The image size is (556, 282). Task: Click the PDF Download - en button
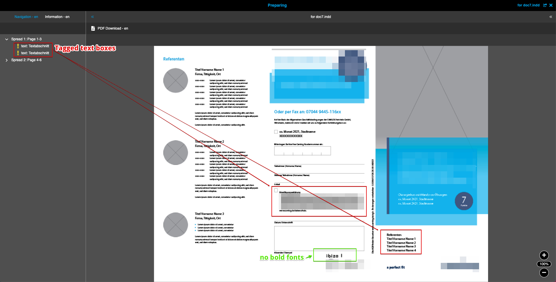(x=109, y=28)
